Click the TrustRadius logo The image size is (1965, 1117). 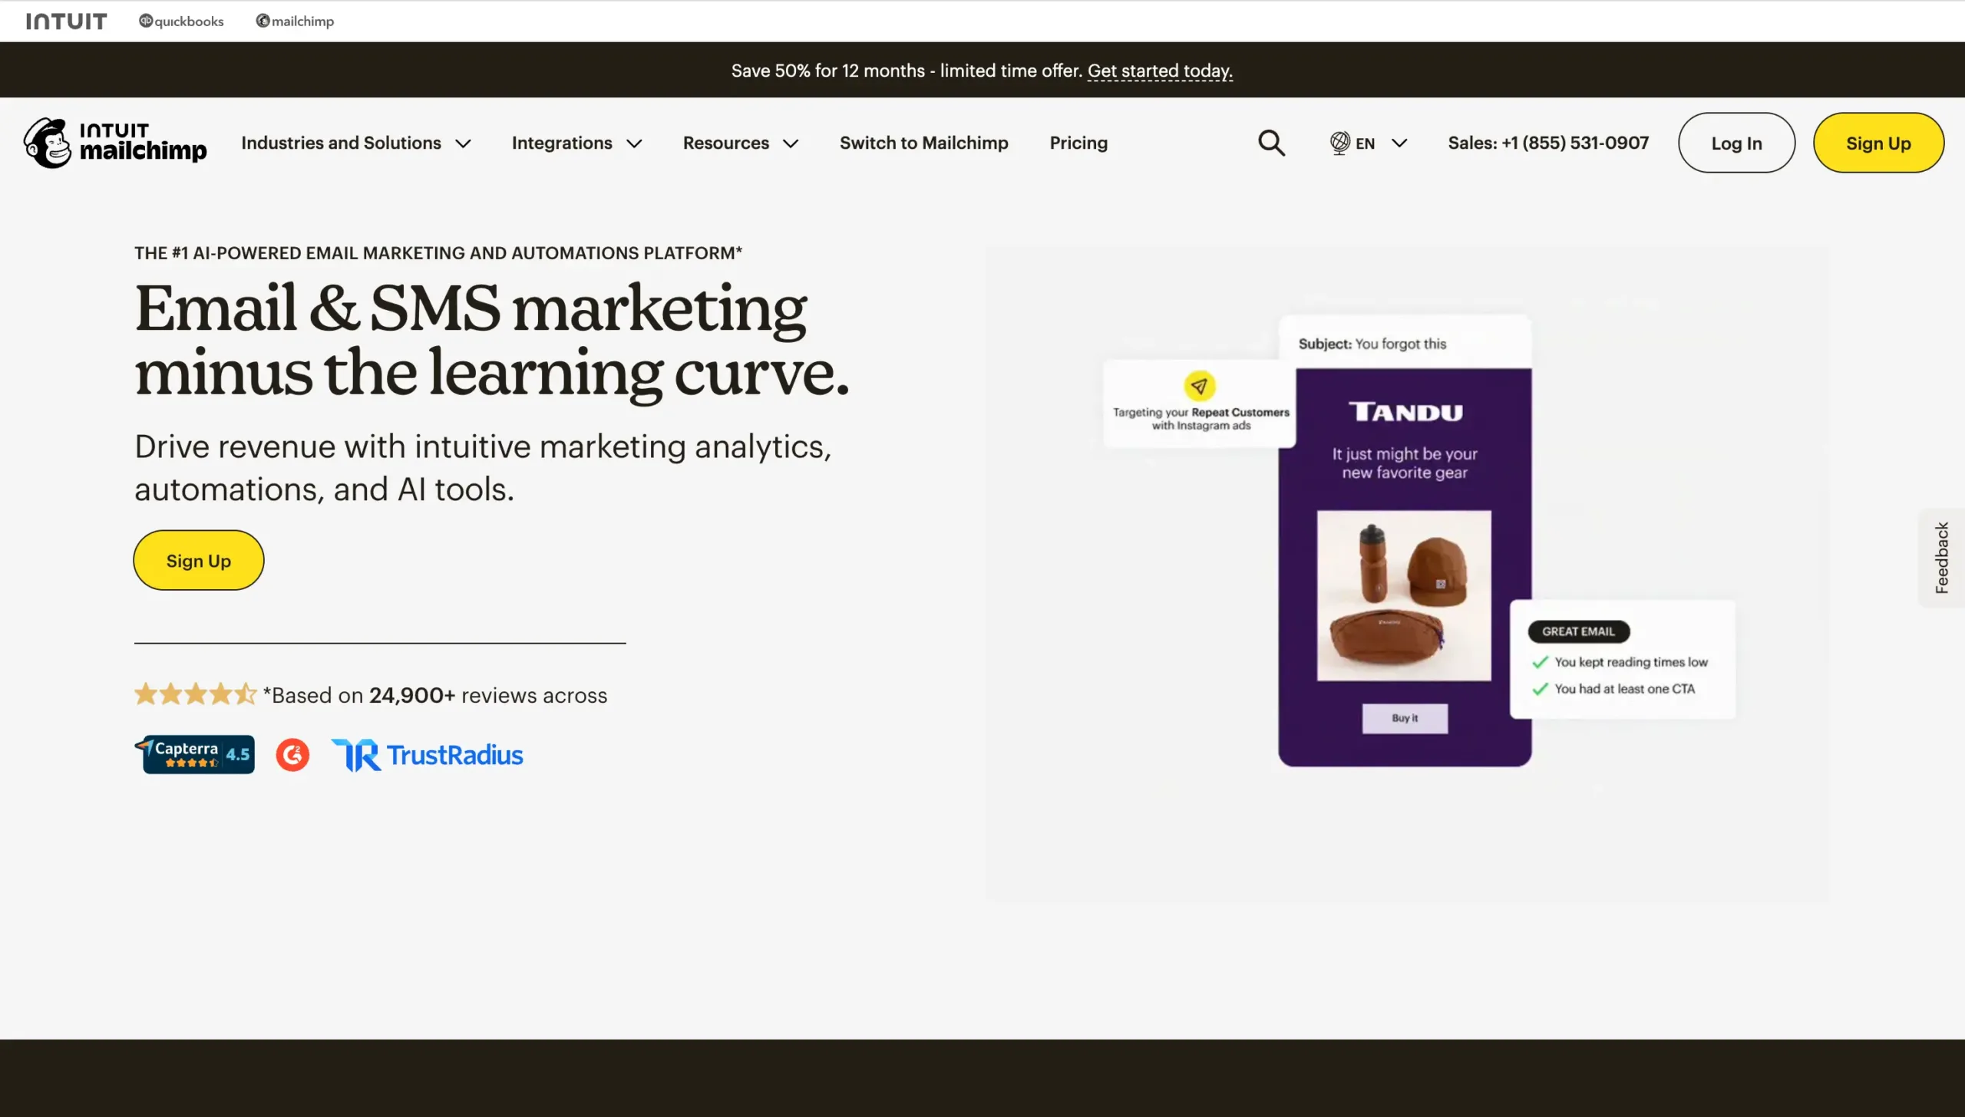[428, 755]
